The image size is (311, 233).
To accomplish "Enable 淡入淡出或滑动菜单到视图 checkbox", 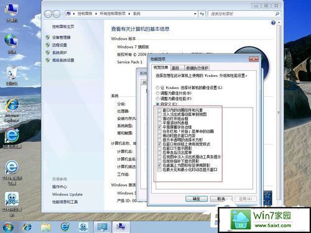I will tap(159, 114).
